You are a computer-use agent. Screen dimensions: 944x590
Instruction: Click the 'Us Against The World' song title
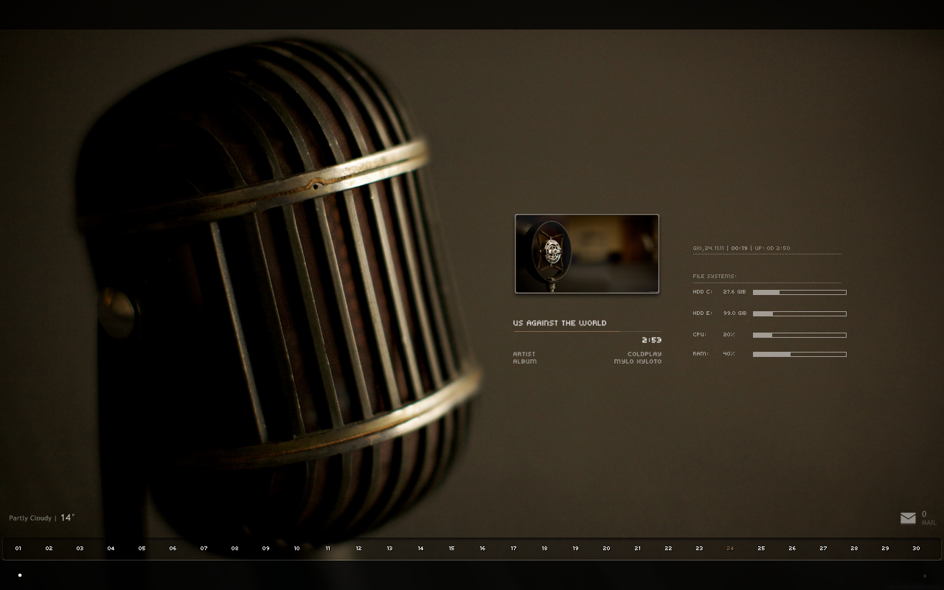tap(560, 323)
